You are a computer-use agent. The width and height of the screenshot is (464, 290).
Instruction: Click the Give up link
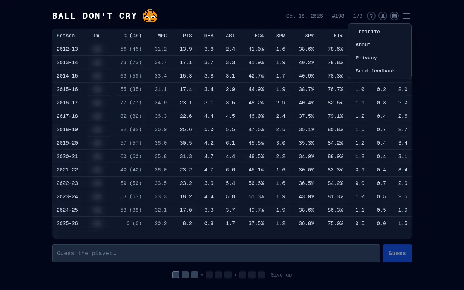[x=281, y=275]
